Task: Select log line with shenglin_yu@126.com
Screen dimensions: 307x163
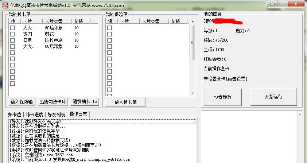Action: tap(102, 159)
